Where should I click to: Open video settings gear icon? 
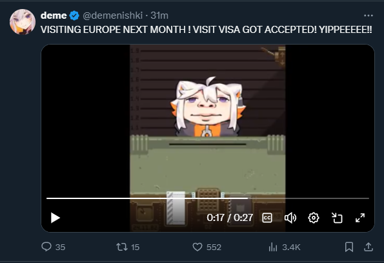coord(314,218)
